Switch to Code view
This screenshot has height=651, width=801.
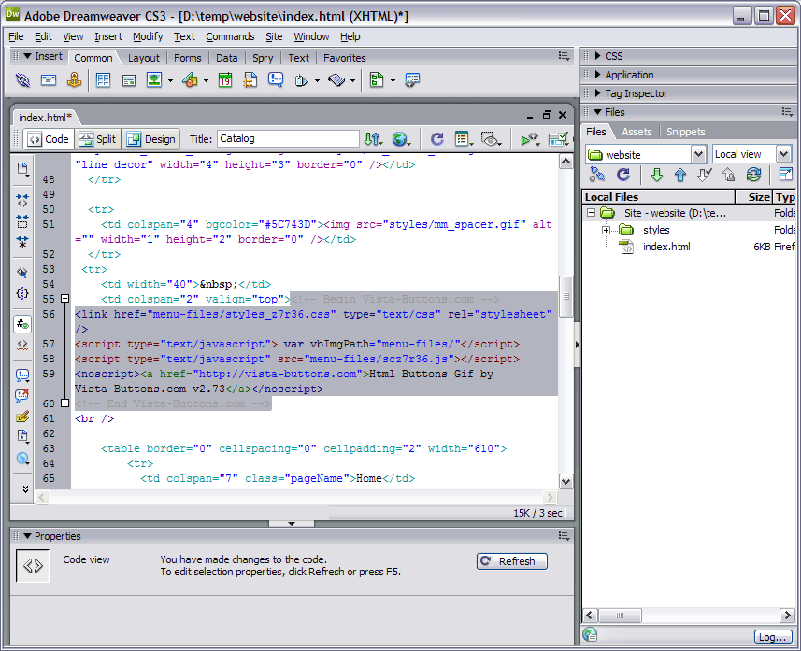[49, 139]
